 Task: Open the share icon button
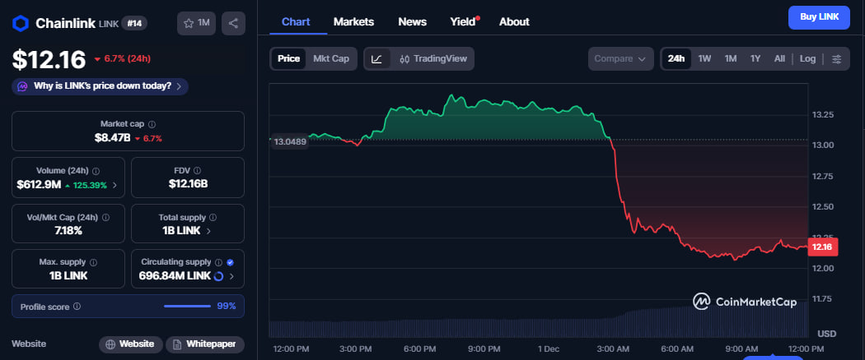point(233,23)
